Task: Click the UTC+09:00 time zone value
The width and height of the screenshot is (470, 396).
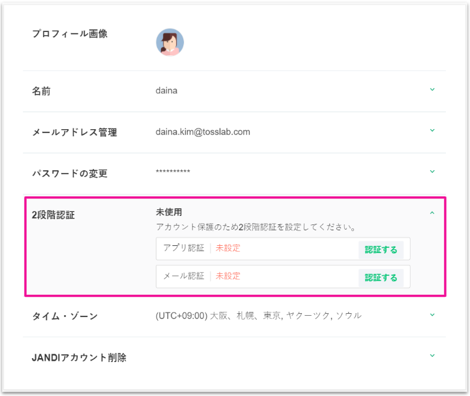Action: 258,316
